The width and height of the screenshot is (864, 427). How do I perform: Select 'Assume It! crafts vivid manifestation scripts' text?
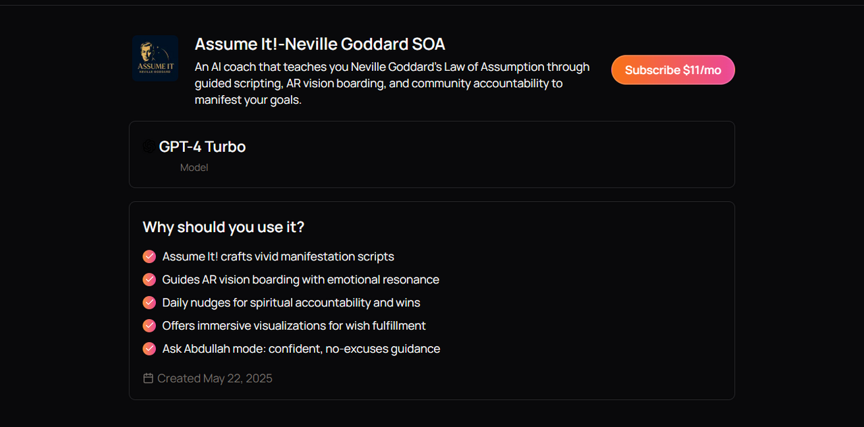pos(278,256)
